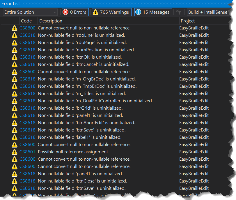Select "Non-nullable field 'rdoPage' is uninitialized."

[x=82, y=42]
